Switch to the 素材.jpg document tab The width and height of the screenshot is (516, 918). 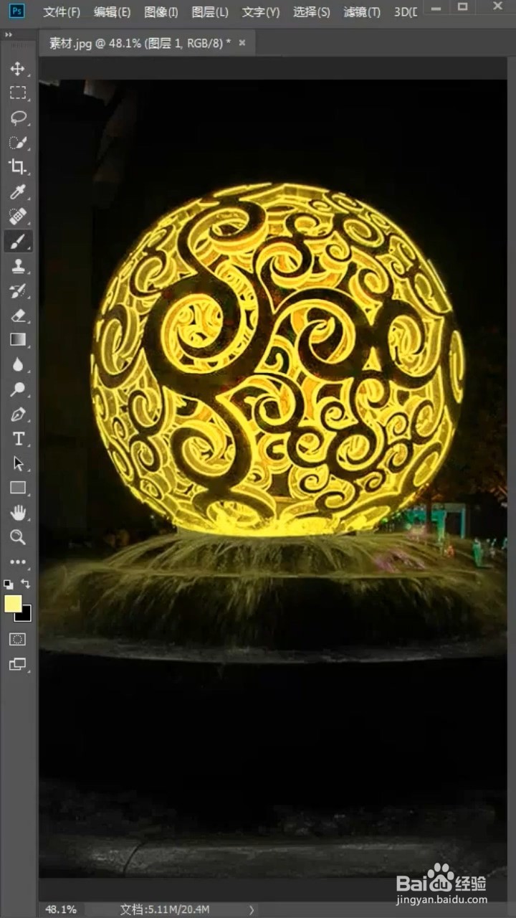coord(139,43)
